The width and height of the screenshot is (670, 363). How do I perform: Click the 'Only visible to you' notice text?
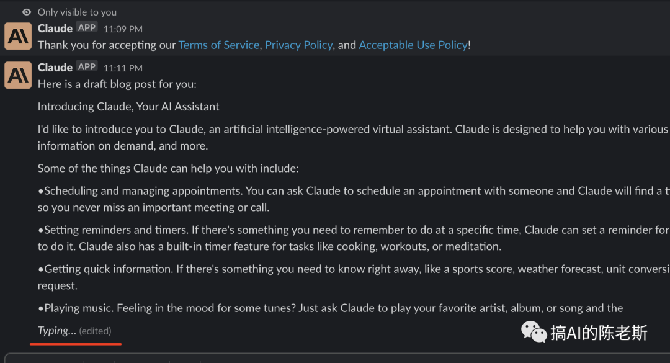(77, 12)
